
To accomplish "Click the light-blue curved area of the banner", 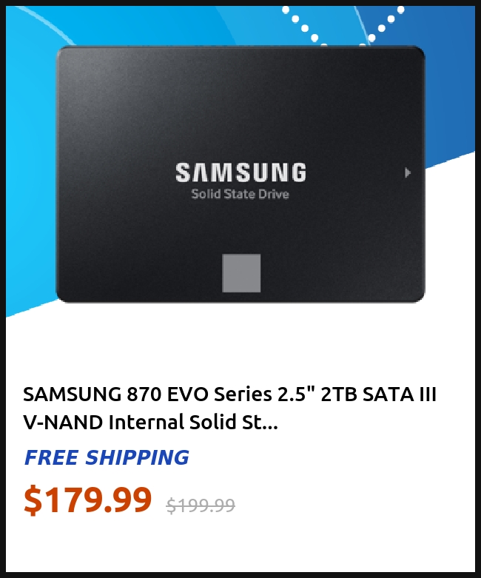I will tap(30, 166).
